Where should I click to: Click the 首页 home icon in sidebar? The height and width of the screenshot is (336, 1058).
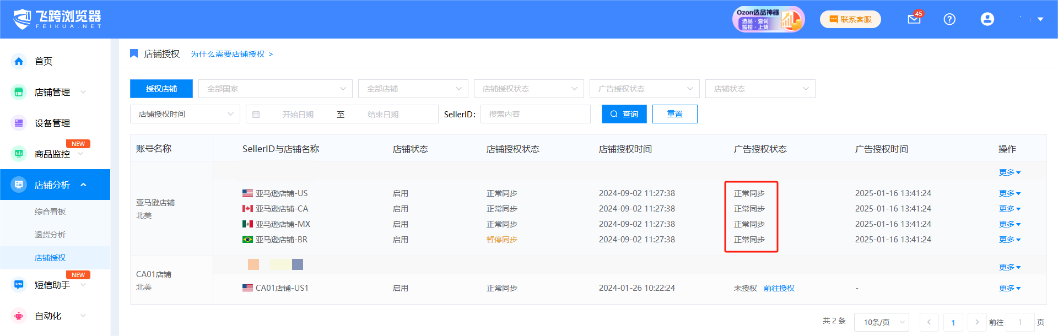(19, 61)
